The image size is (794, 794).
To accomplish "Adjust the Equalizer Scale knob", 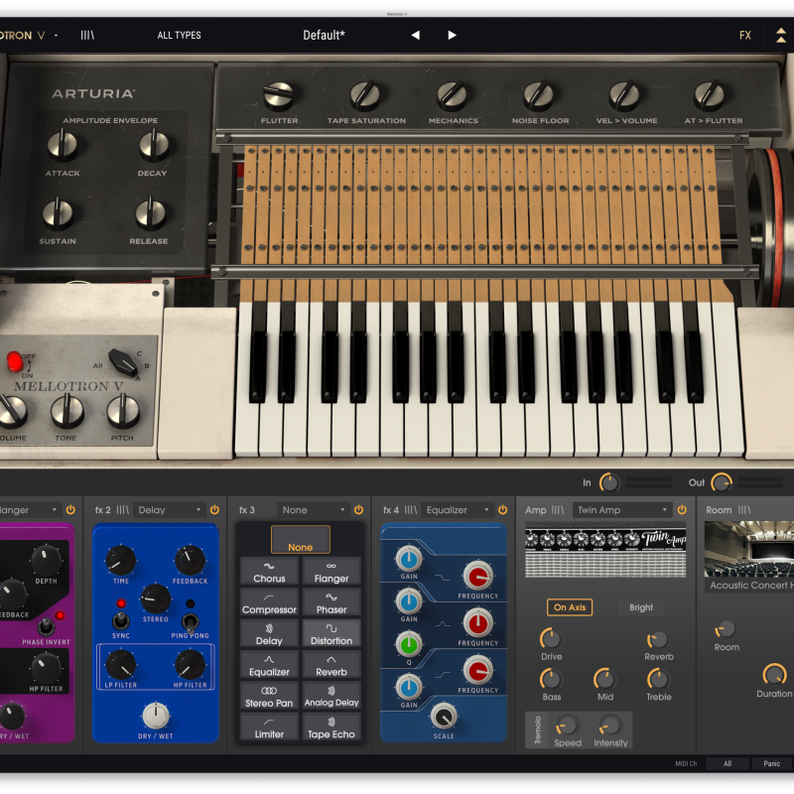I will coord(444,717).
